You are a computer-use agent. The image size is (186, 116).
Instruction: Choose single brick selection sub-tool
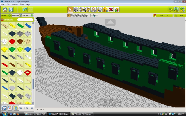click(x=69, y=15)
